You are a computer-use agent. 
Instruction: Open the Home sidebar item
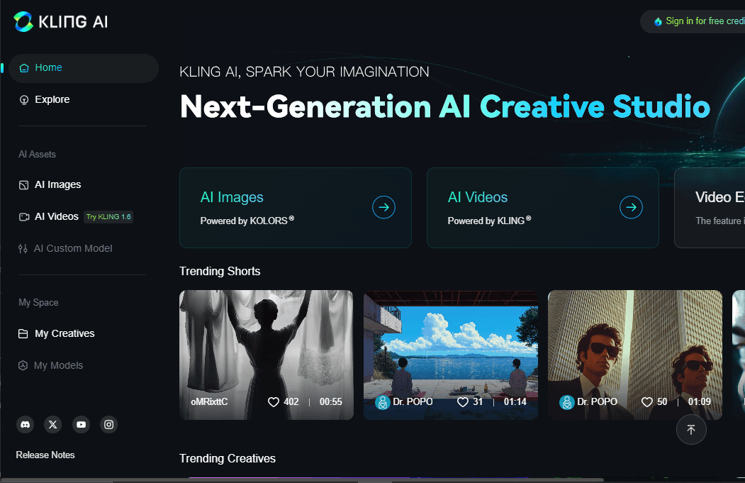[83, 68]
